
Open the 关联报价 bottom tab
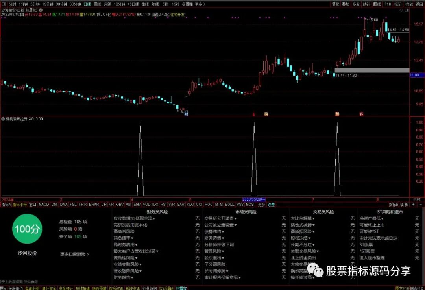[x=15, y=288]
